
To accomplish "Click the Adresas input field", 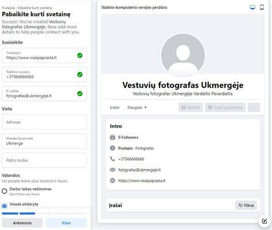I will 44,122.
